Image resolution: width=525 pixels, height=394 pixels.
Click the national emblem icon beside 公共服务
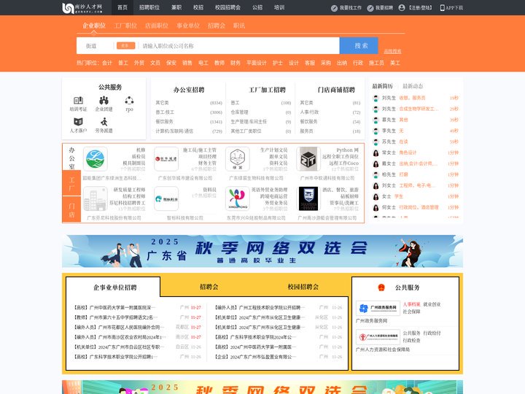pos(381,287)
